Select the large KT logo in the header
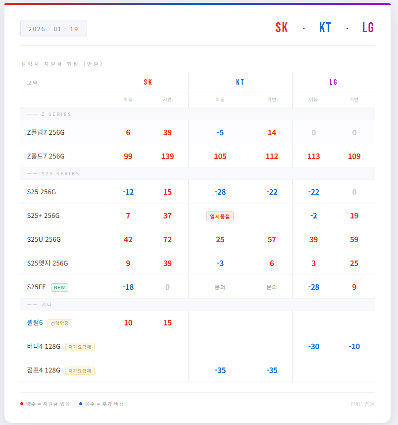 point(325,27)
